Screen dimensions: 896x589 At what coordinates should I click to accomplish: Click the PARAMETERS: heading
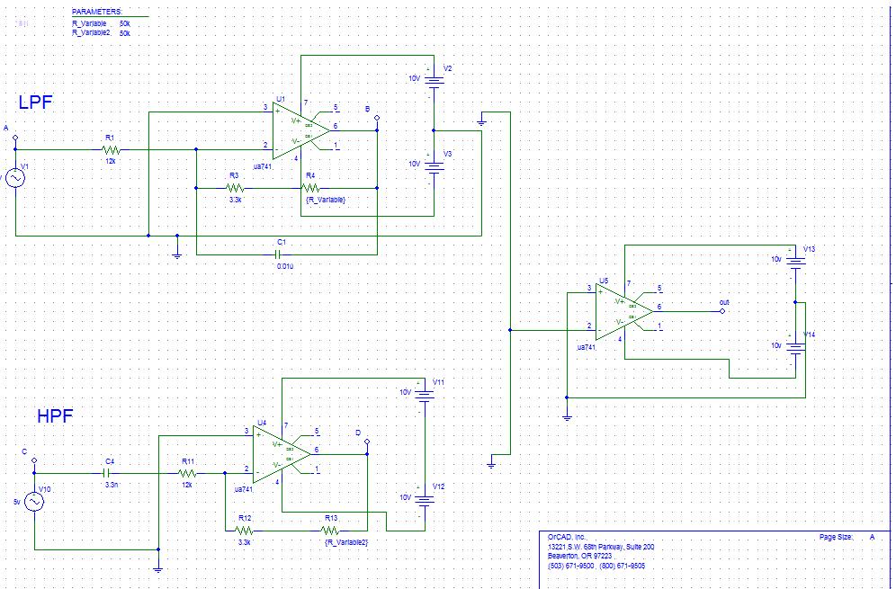pos(97,12)
